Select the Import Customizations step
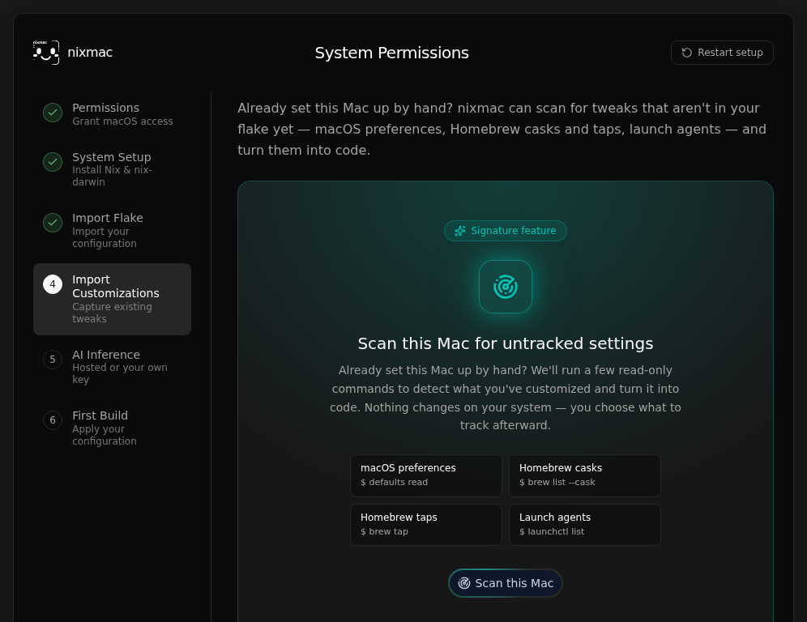 click(x=112, y=299)
